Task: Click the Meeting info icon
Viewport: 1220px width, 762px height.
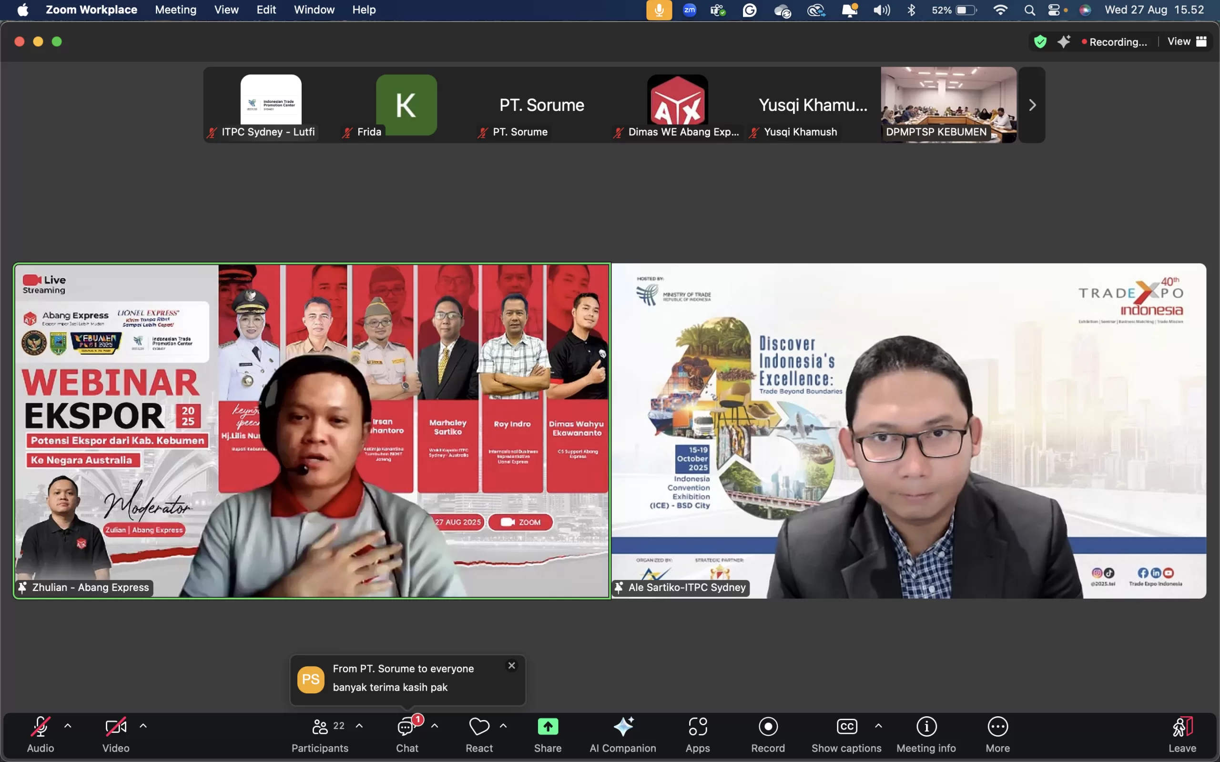Action: pos(926,727)
